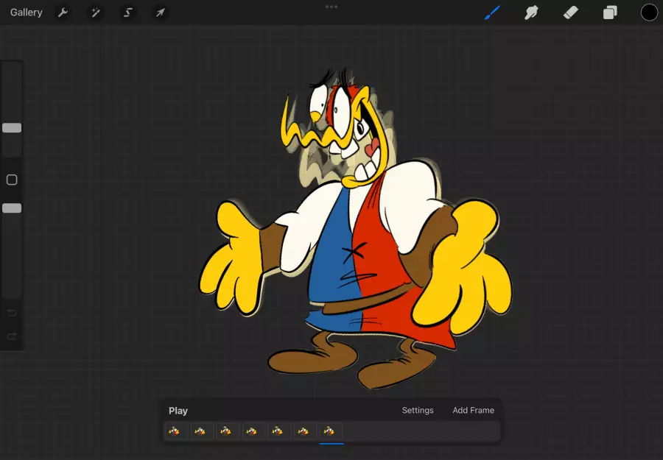Open the active color picker circle
The width and height of the screenshot is (663, 460).
649,13
